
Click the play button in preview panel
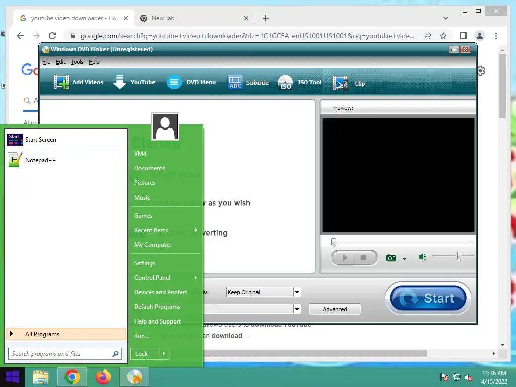coord(345,257)
